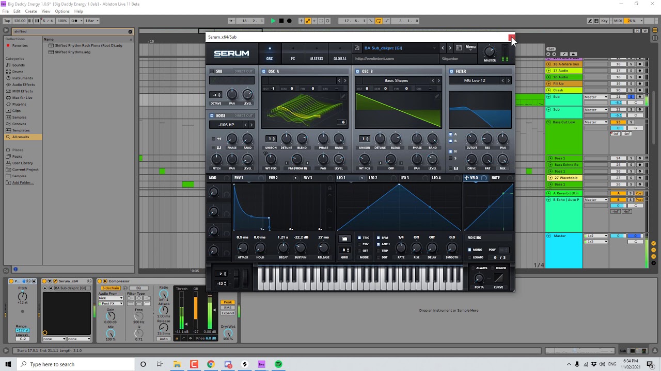This screenshot has height=371, width=661.
Task: Open Spotify from the taskbar
Action: (x=278, y=364)
